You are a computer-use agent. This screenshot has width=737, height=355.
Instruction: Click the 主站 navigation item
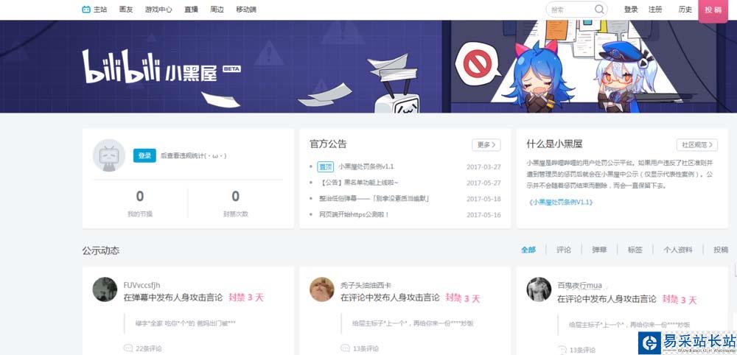pyautogui.click(x=100, y=10)
